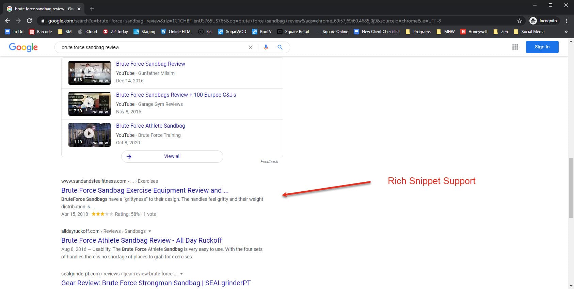The width and height of the screenshot is (574, 289).
Task: Open the Square Retail bookmark
Action: [293, 32]
